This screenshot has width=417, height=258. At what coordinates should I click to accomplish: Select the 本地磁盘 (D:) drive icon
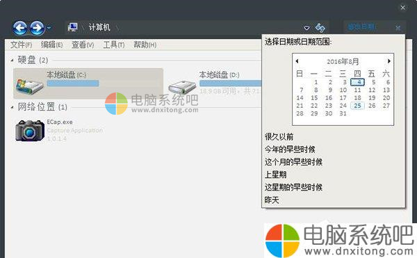pyautogui.click(x=182, y=87)
